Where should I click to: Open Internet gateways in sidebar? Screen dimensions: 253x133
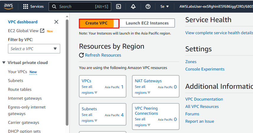click(x=25, y=98)
